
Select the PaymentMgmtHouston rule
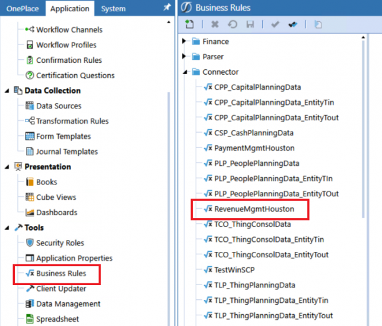pos(254,148)
